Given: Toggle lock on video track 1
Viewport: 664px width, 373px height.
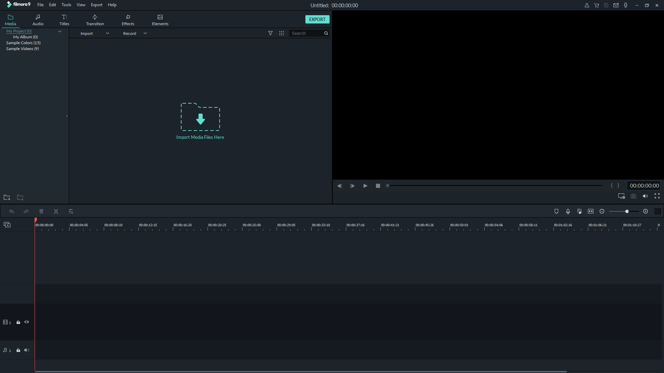Looking at the screenshot, I should click(x=18, y=322).
